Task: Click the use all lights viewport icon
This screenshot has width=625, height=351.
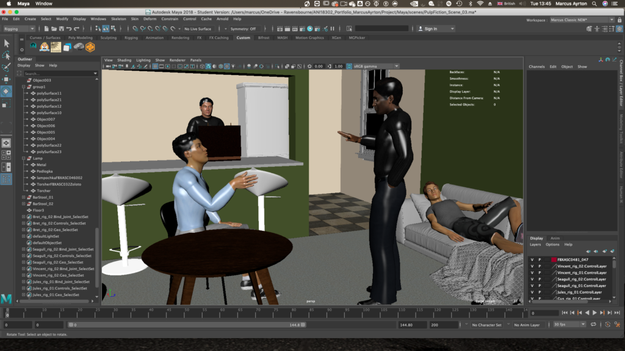Action: [233, 66]
